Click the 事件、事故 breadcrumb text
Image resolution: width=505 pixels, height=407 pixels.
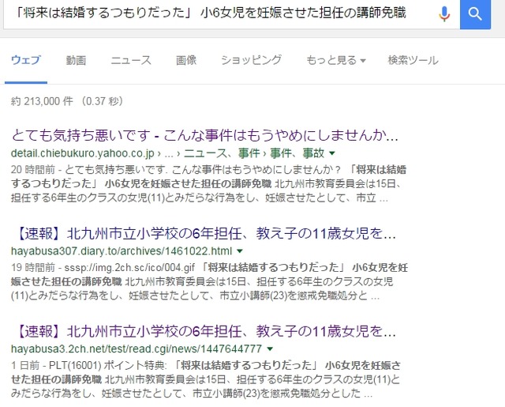click(x=297, y=153)
